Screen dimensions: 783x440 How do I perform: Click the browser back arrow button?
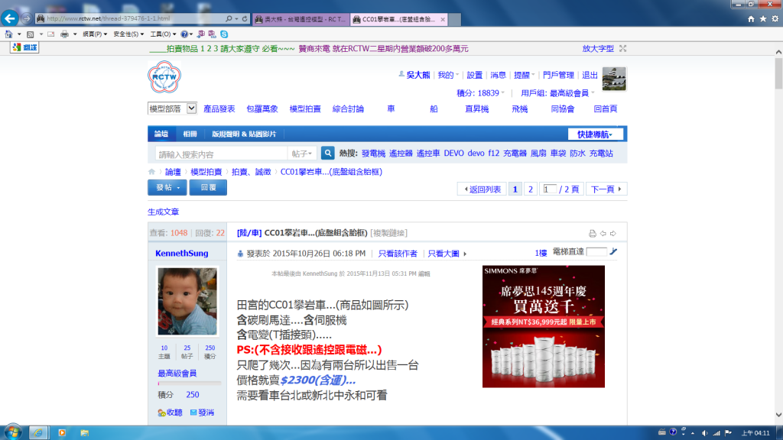point(9,18)
